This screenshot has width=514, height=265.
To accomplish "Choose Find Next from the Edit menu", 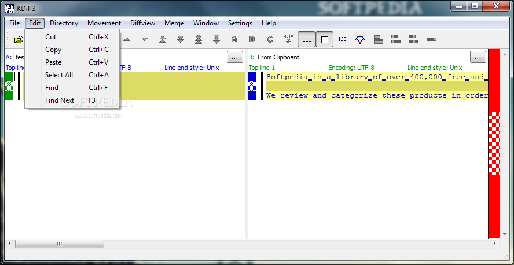I will point(72,100).
